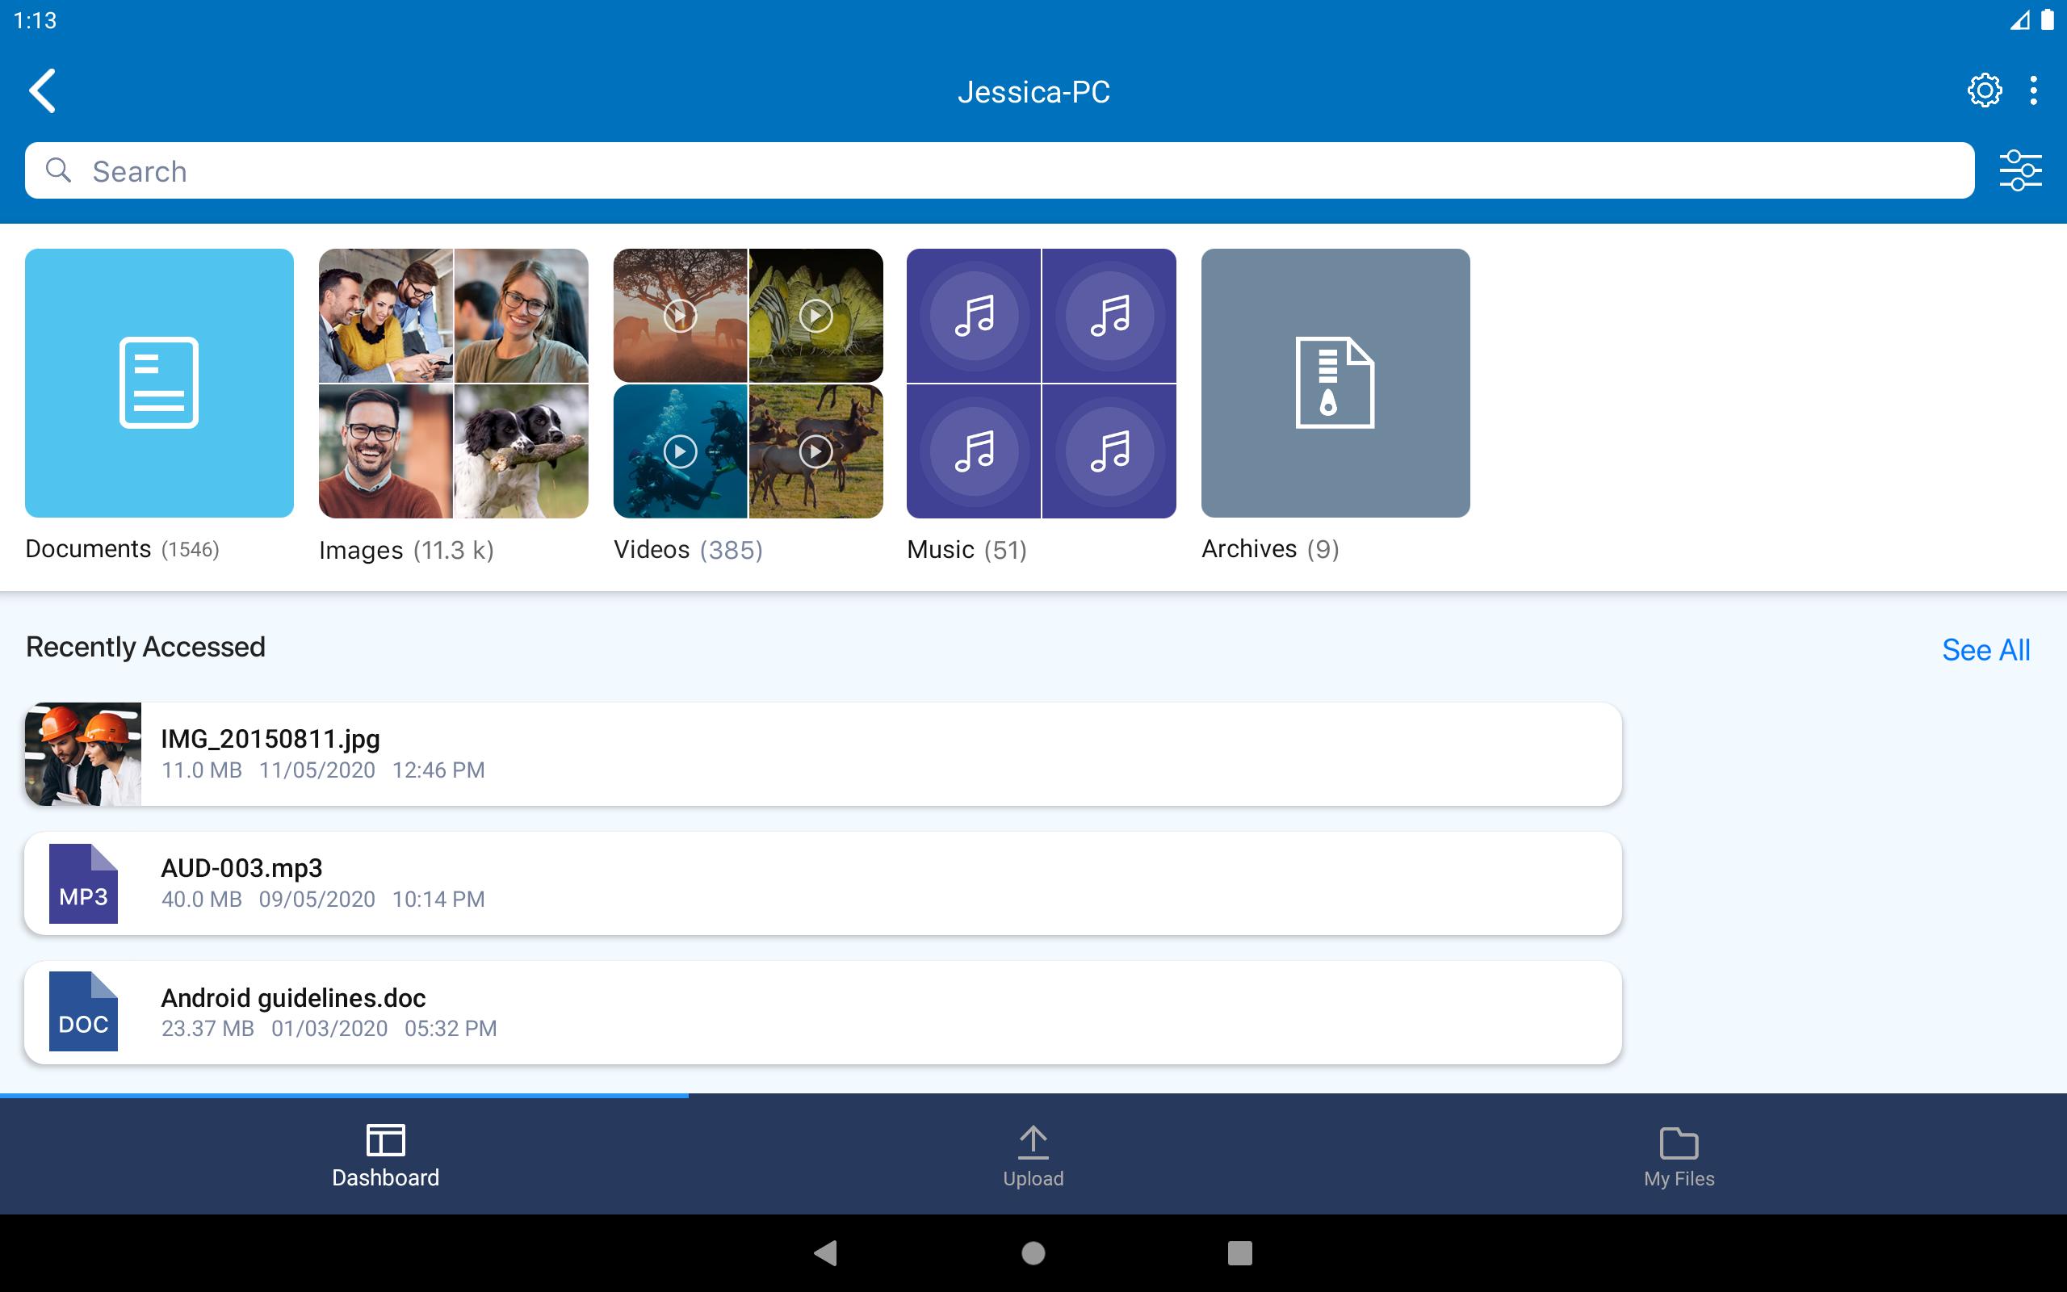Open search filter sliders icon
The width and height of the screenshot is (2067, 1292).
2020,170
